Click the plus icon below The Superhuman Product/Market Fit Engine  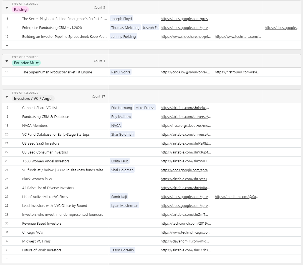(x=7, y=81)
